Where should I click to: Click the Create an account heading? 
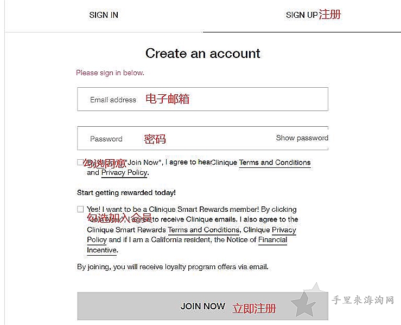point(203,54)
